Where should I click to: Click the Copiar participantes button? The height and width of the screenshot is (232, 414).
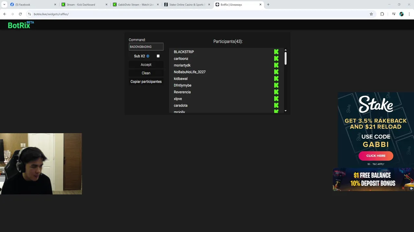146,82
